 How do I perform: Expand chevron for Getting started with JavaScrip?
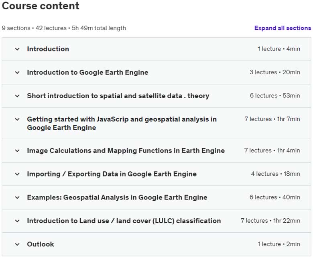pyautogui.click(x=17, y=119)
